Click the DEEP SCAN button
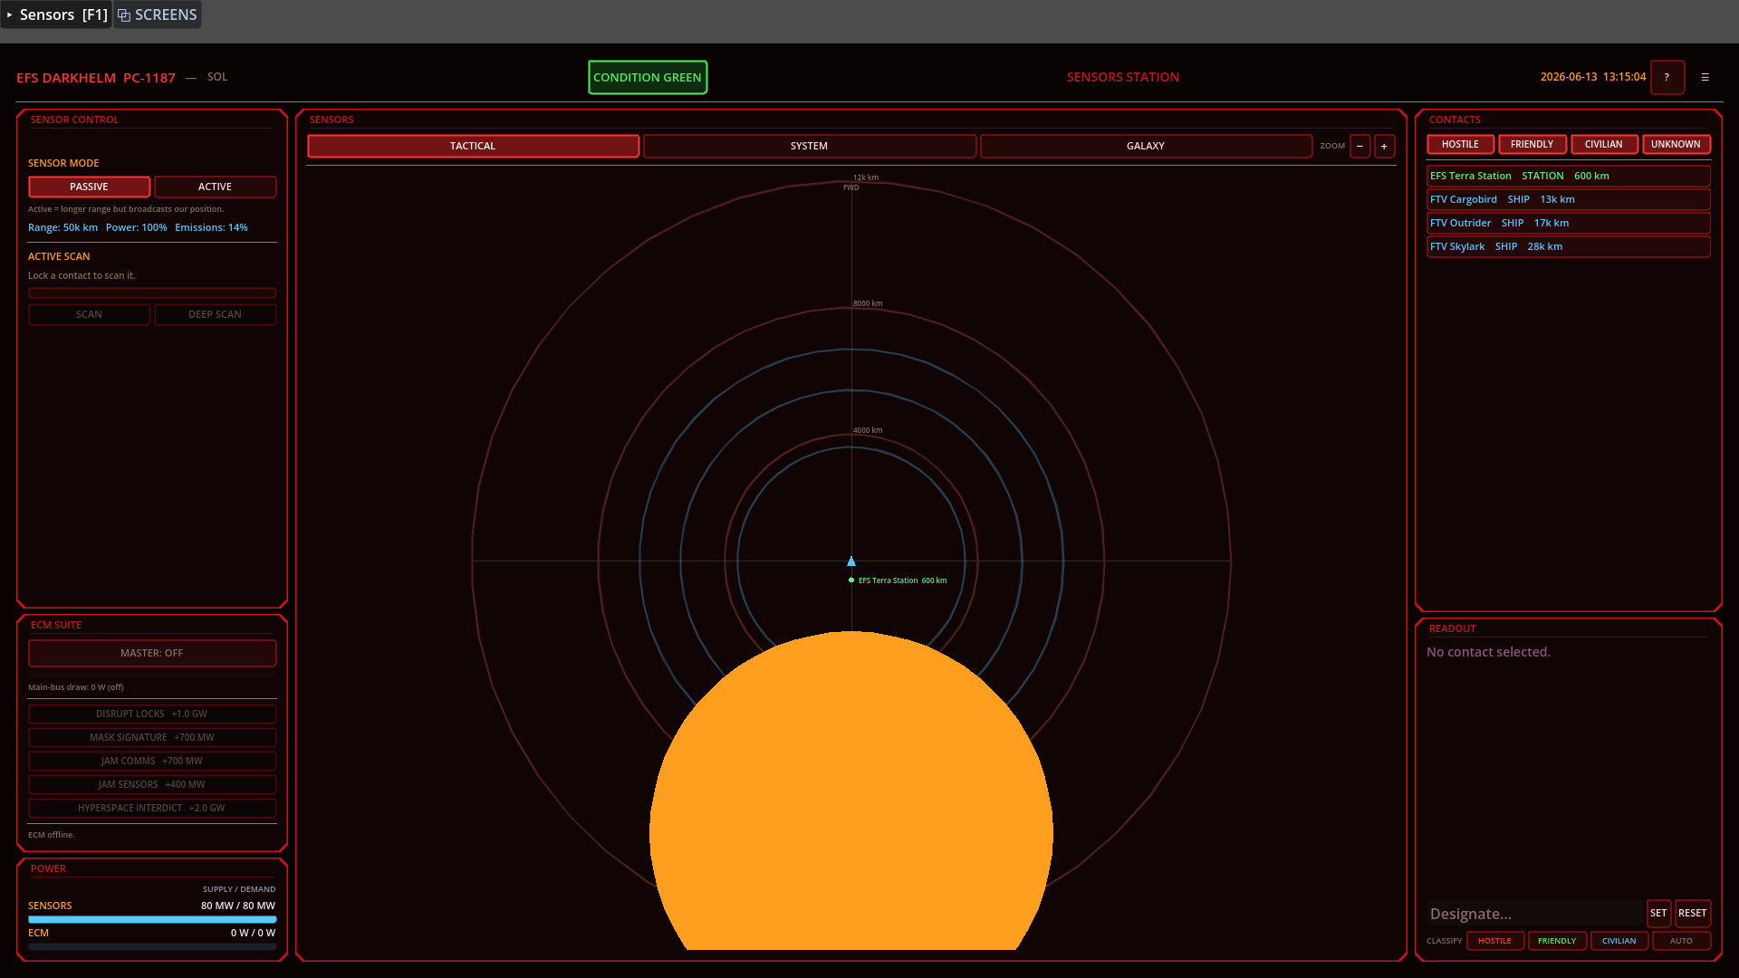The width and height of the screenshot is (1739, 978). click(x=215, y=314)
